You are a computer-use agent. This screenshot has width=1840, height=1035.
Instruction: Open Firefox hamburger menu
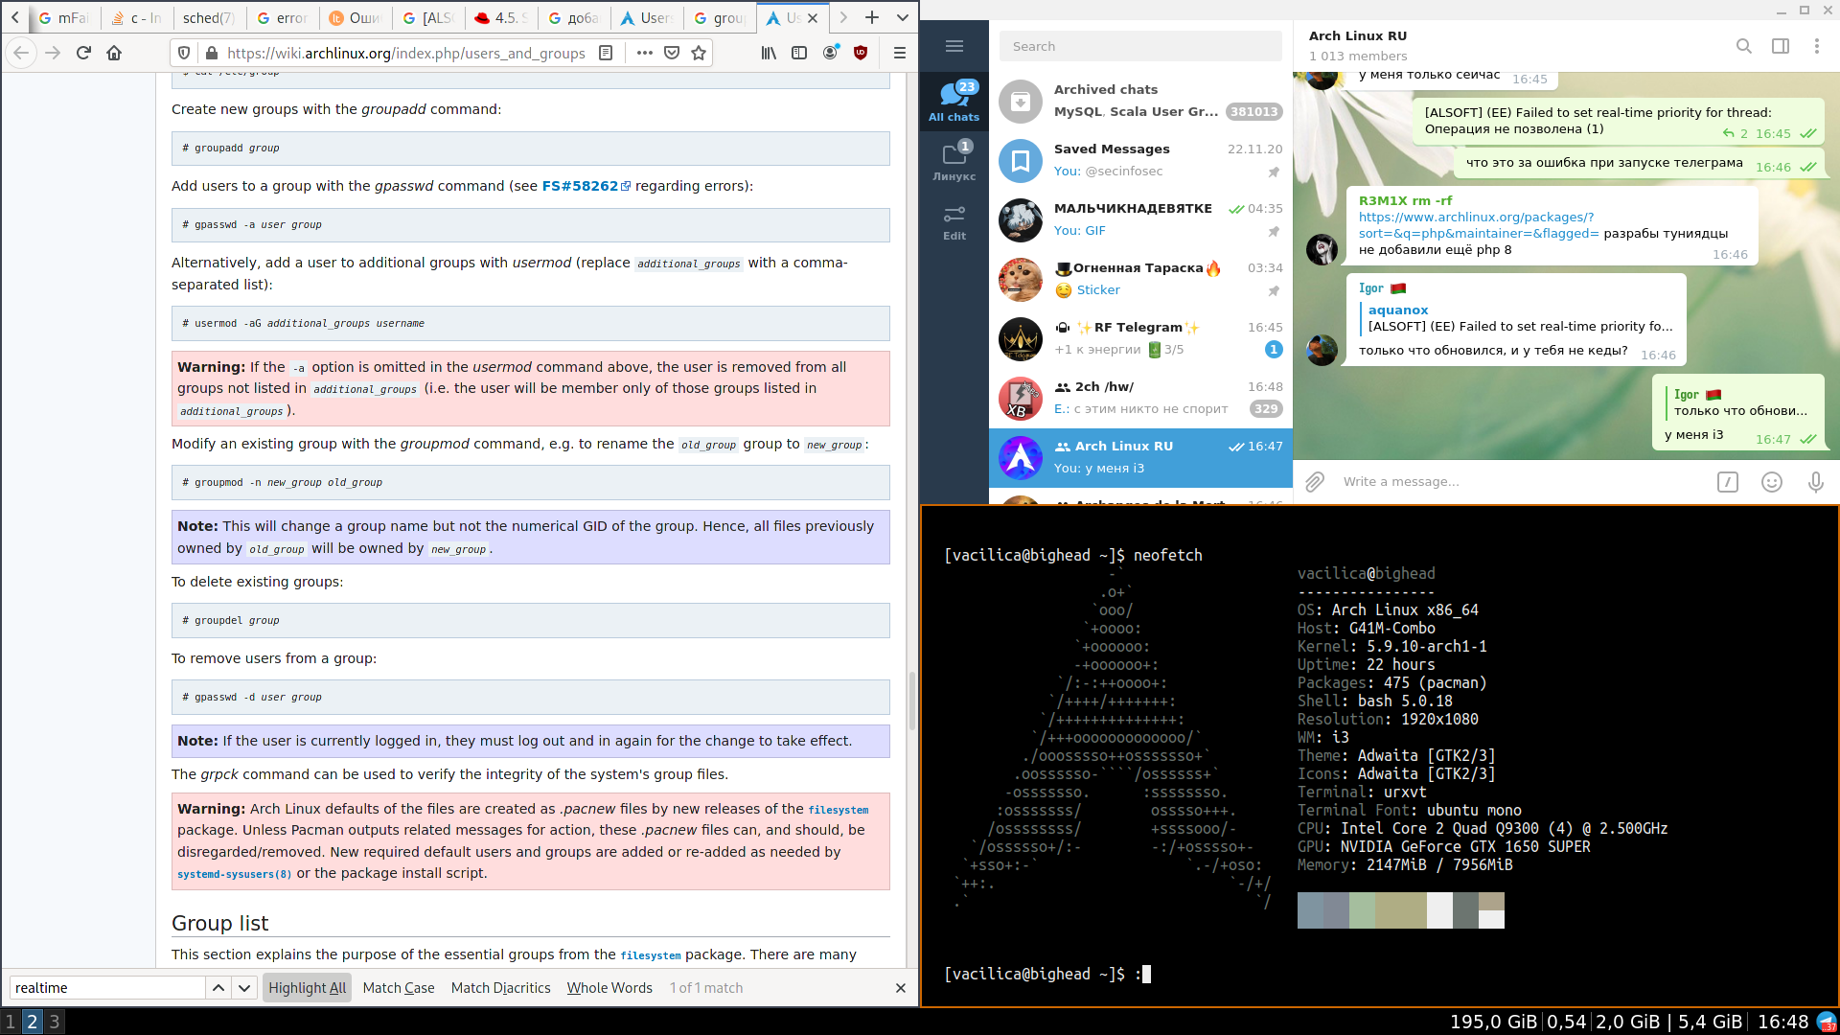899,53
